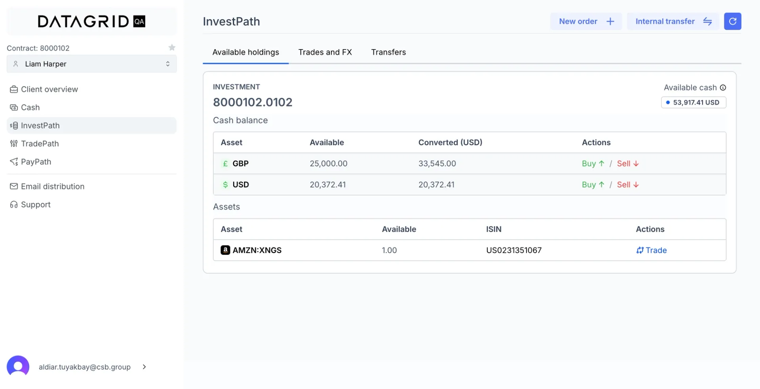
Task: Click the transfer arrows icon in Internal transfer
Action: (707, 21)
